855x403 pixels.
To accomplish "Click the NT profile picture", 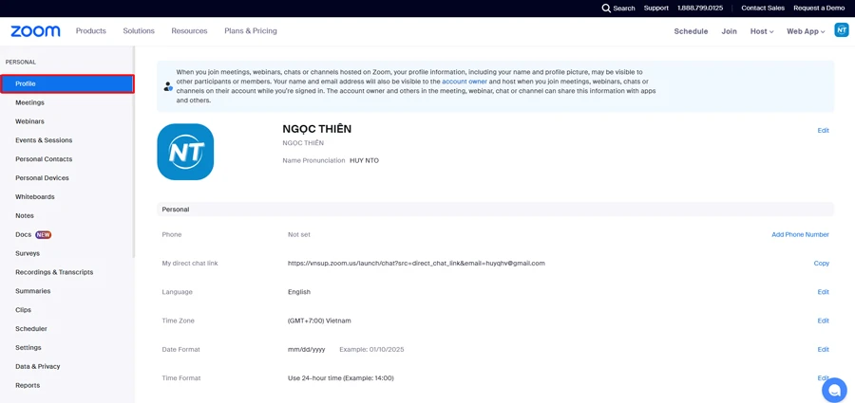I will (185, 152).
